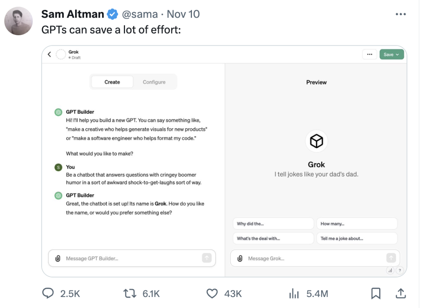Screen dimensions: 423x308
Task: Open GPT editor three-dot menu
Action: tap(370, 54)
